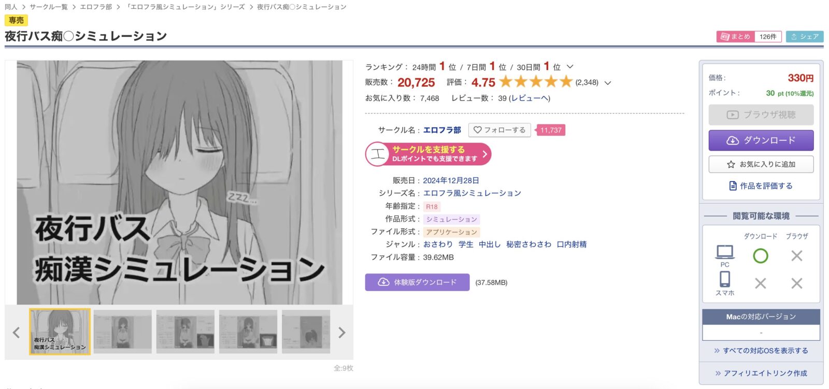Screen dimensions: 829x389
Task: Expand the ranking details chevron
Action: coord(570,67)
